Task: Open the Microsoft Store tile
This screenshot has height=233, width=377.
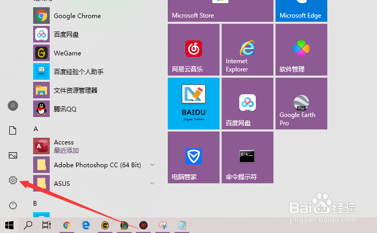Action: coord(221,11)
